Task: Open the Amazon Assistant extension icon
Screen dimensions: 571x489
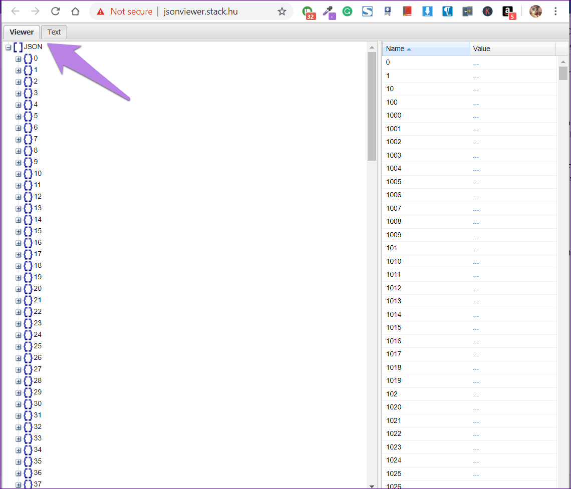Action: coord(507,12)
